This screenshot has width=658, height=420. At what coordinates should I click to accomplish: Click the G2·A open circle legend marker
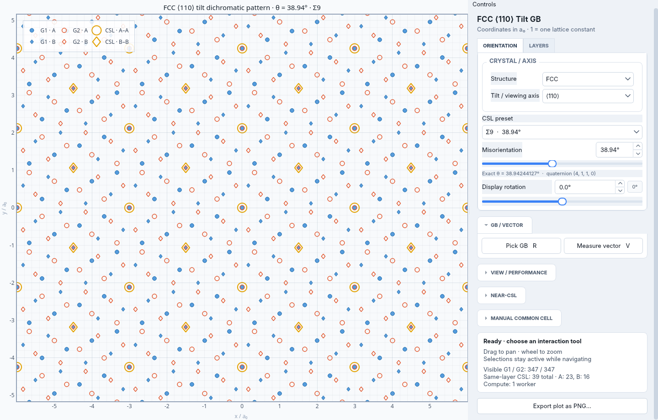click(64, 31)
